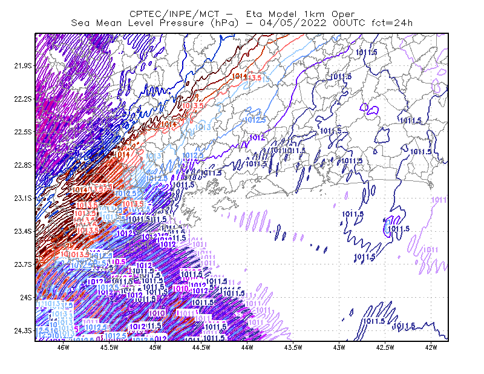The height and width of the screenshot is (374, 484).
Task: Click the 'Eta Model 1km Oper' title text
Action: pyautogui.click(x=300, y=14)
